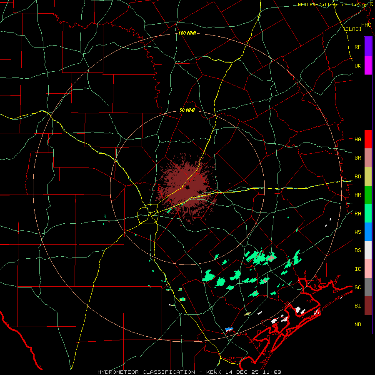Select the white DS legend swatch
This screenshot has height=375, width=375.
pos(368,250)
